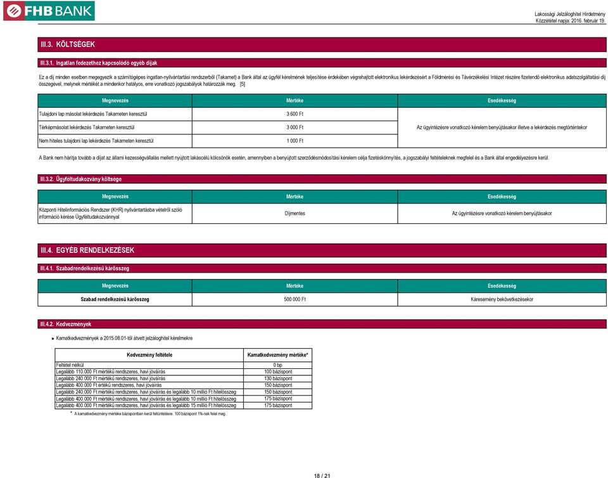Click the row 'Legalább 110.000 Ft mértékű rendszeres, havi jóváírás'

[149, 371]
